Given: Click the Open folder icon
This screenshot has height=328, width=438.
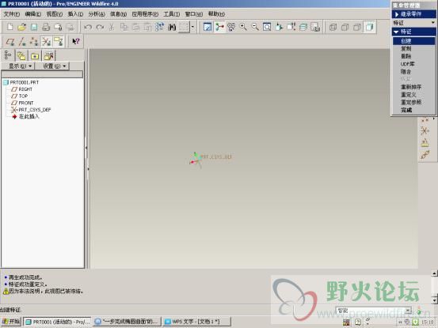Looking at the screenshot, I should pos(22,27).
